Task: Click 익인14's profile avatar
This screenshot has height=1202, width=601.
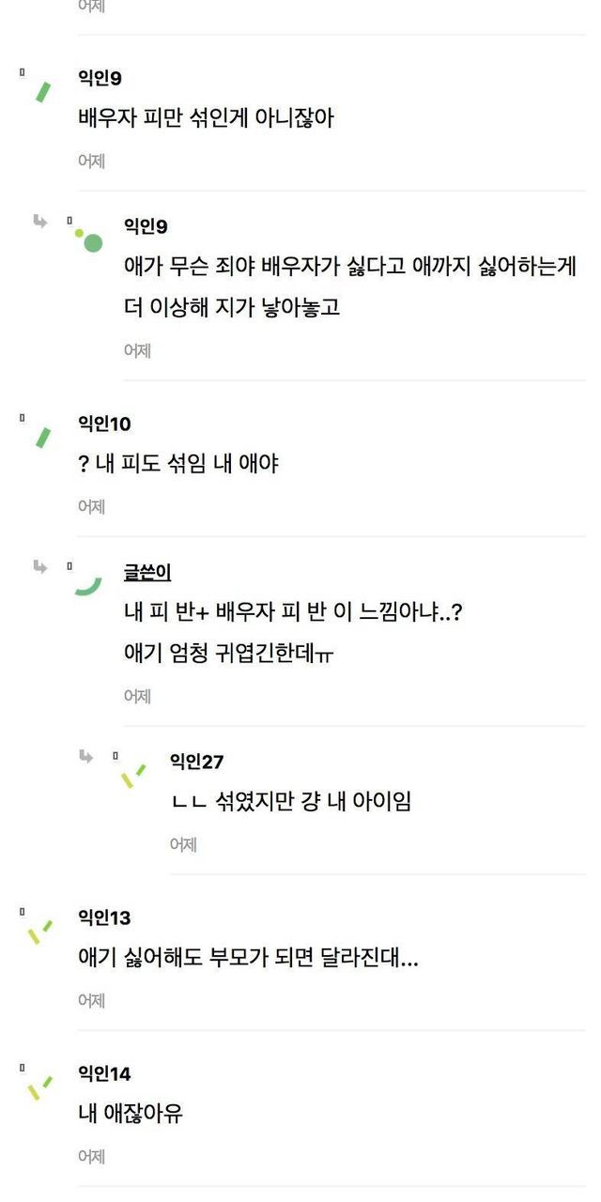Action: click(x=40, y=1087)
